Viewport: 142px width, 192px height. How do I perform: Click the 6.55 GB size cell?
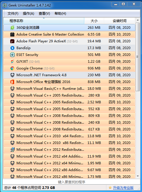[94, 34]
